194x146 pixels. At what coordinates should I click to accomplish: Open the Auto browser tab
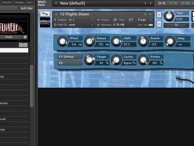coord(30,2)
